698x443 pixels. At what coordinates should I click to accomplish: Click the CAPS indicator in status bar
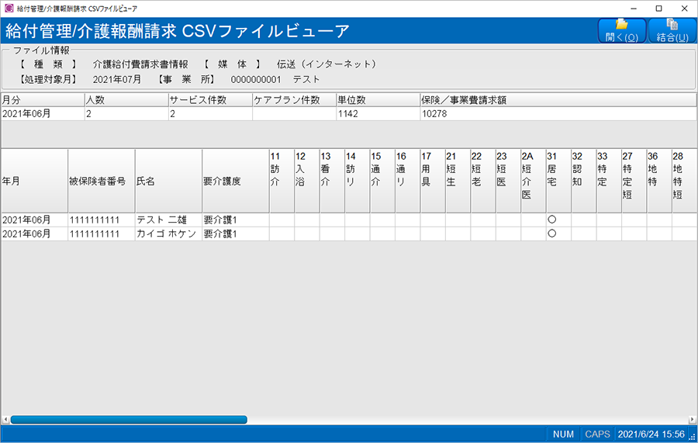[597, 434]
